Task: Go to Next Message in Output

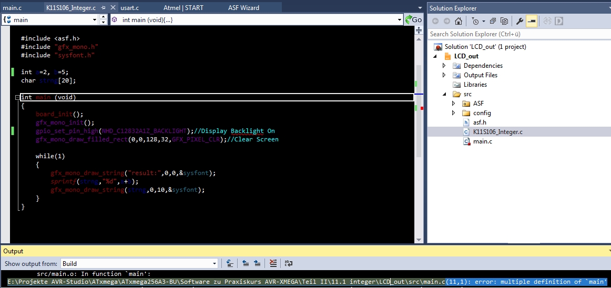Action: [257, 263]
